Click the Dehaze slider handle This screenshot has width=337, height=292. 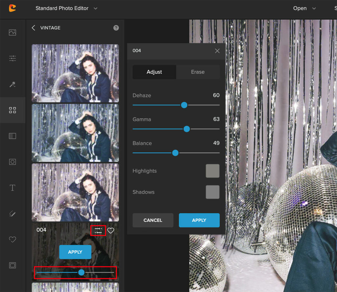tap(184, 105)
